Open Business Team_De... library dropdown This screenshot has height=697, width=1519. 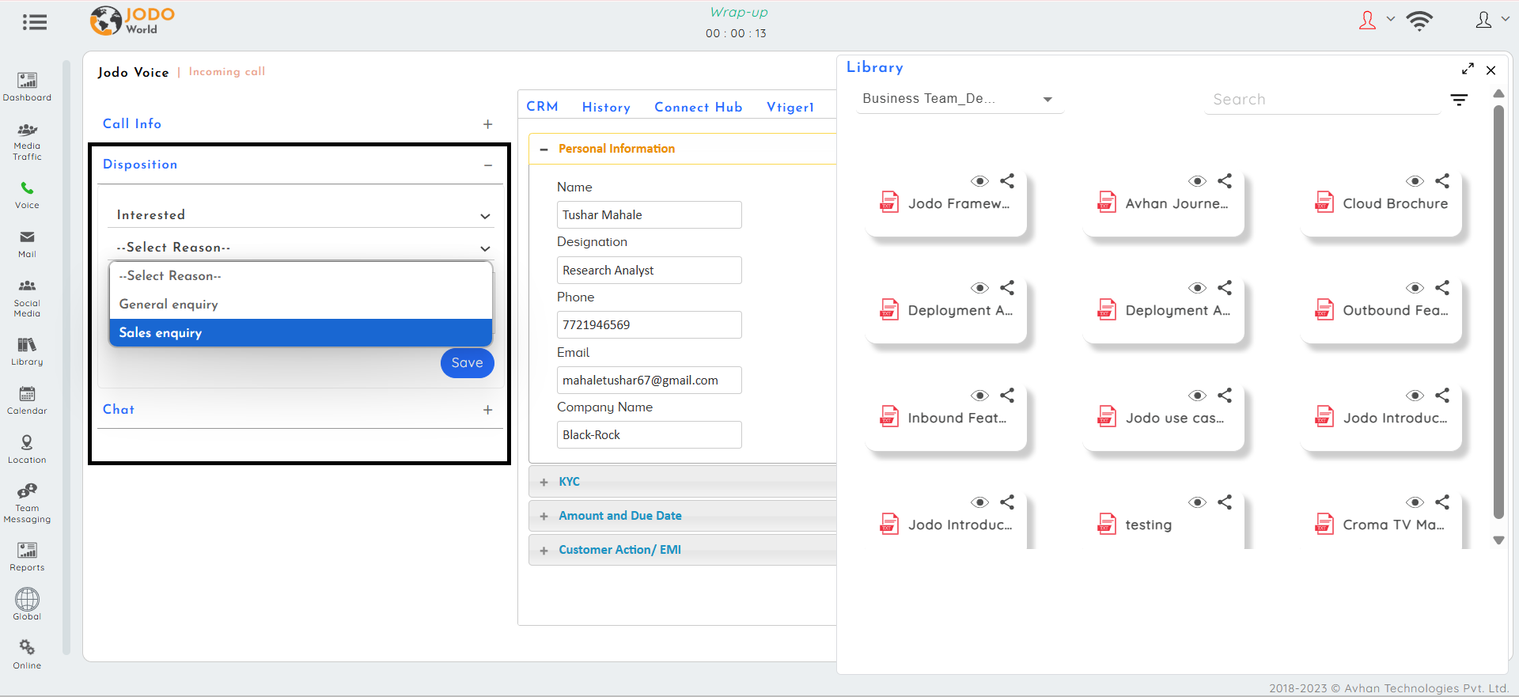958,99
